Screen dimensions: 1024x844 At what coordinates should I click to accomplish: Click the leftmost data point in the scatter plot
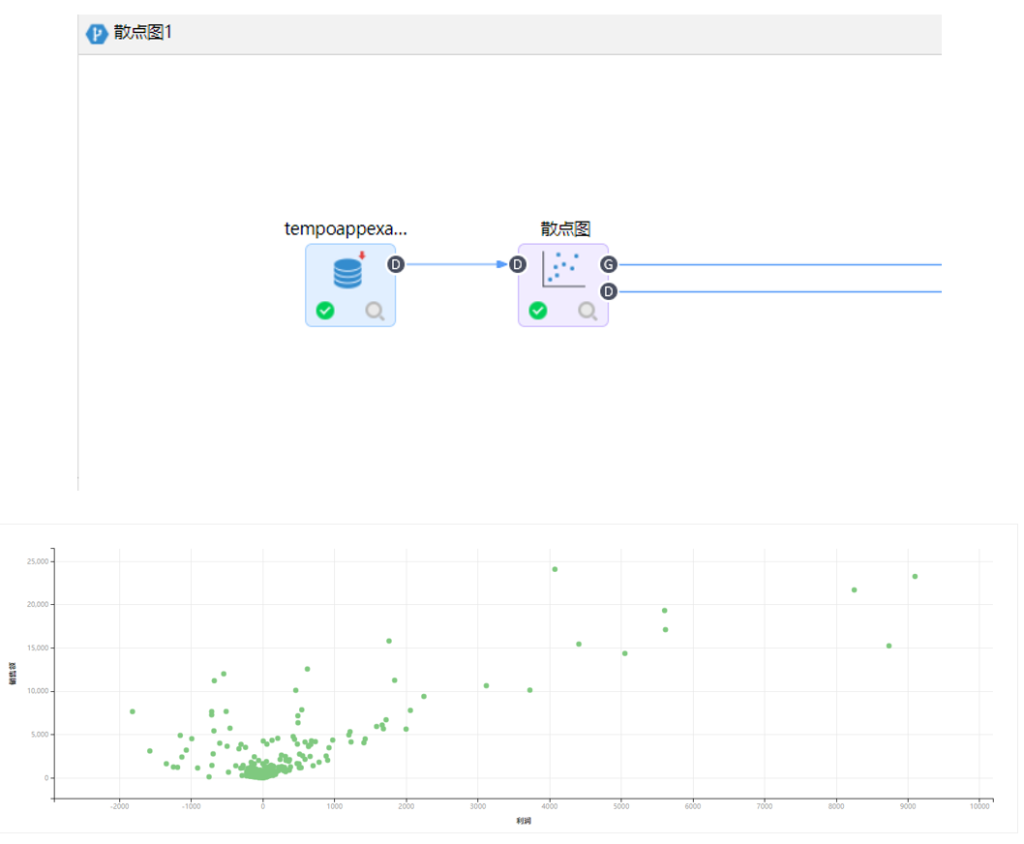pyautogui.click(x=133, y=711)
